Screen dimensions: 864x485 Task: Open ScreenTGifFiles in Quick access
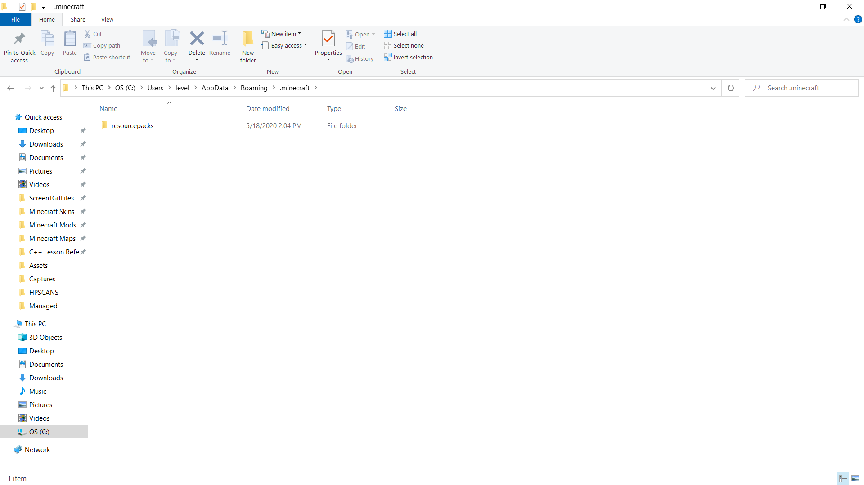click(51, 198)
